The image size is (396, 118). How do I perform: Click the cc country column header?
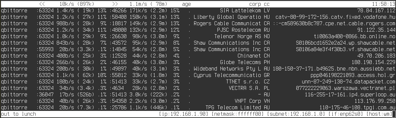pos(267,5)
